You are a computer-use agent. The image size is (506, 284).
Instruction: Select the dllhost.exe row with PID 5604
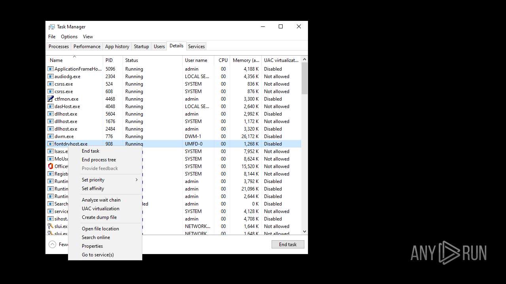174,114
